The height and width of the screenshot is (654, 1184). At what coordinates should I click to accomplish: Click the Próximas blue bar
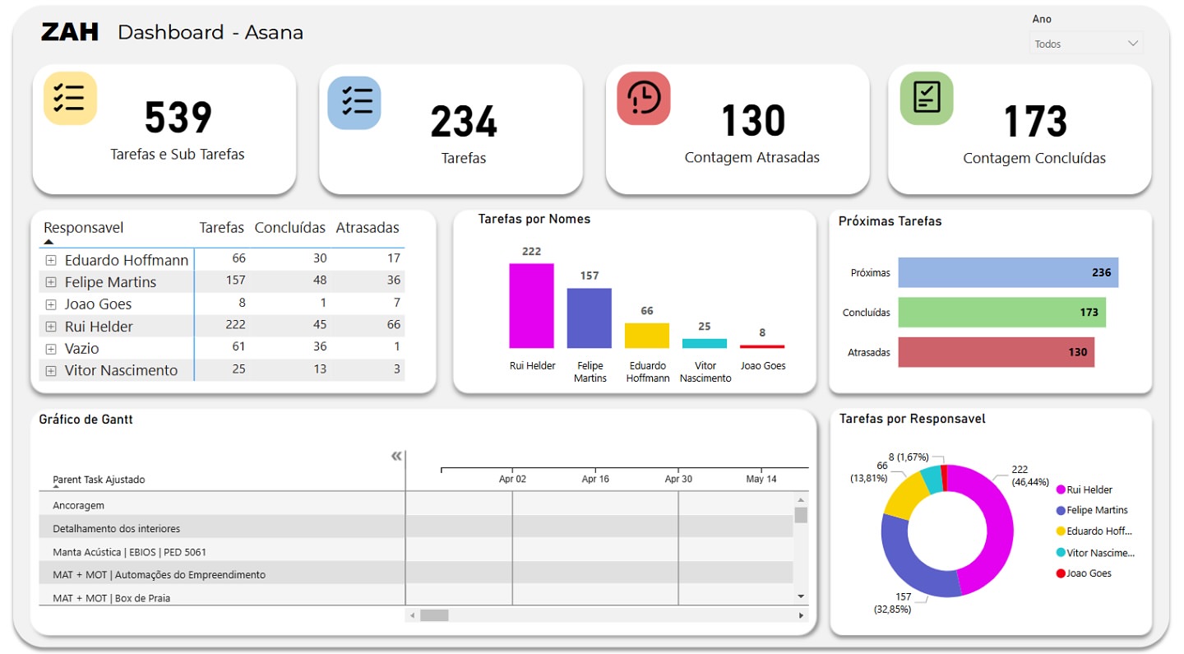click(1007, 272)
